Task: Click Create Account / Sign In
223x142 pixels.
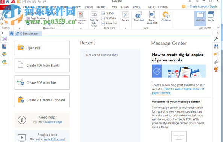Action: pyautogui.click(x=203, y=6)
